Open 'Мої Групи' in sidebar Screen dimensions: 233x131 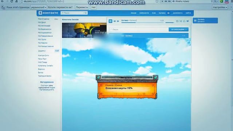point(42,39)
